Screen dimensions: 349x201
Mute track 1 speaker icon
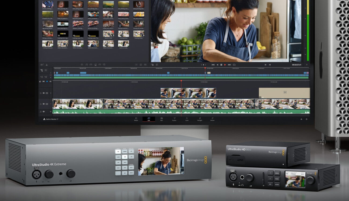click(x=43, y=104)
